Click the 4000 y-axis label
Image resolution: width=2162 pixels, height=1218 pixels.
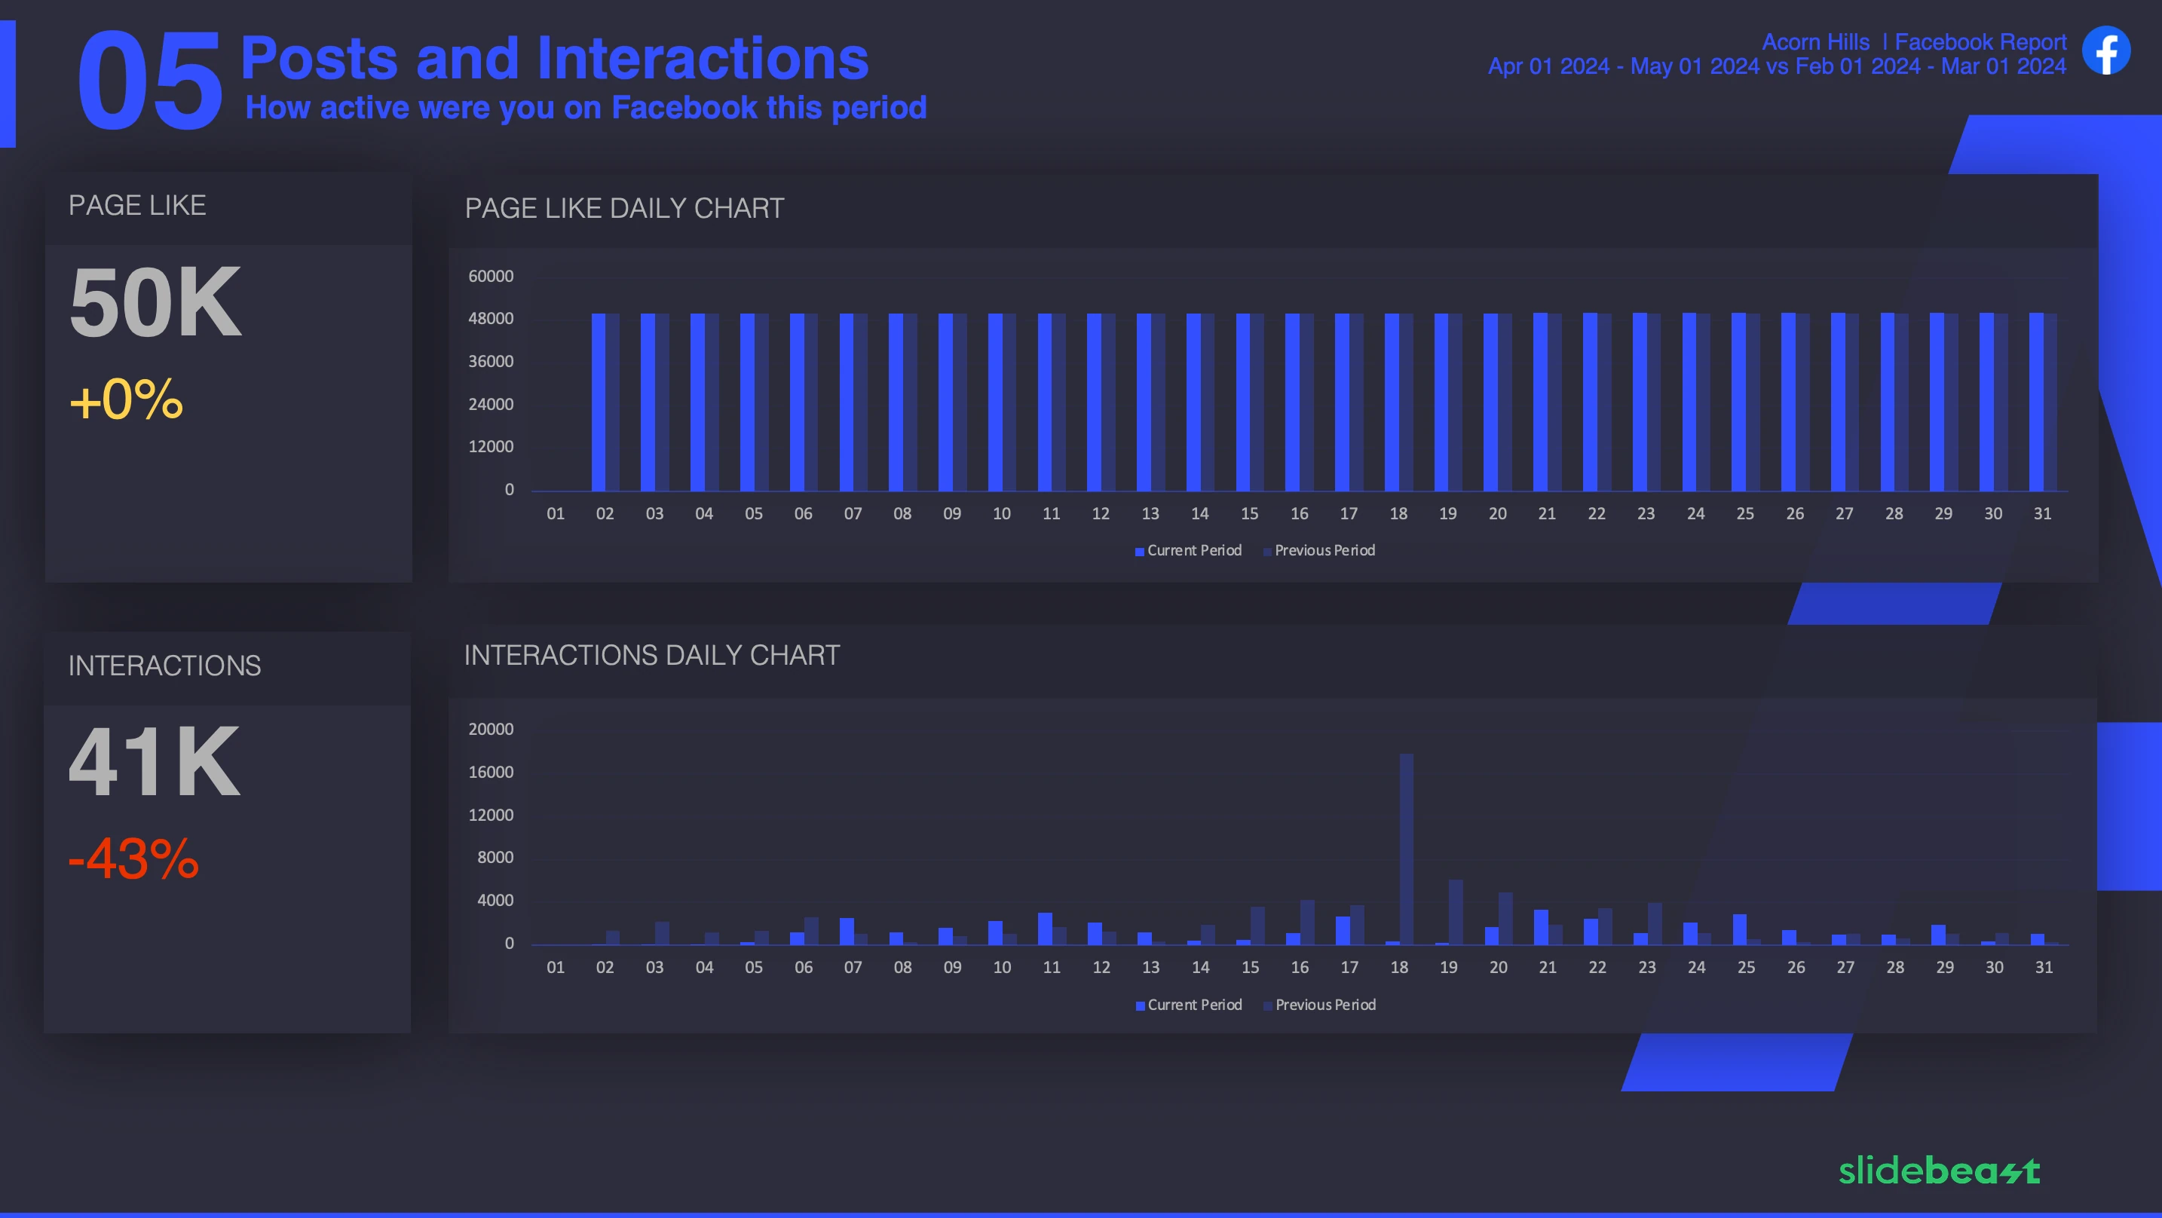pos(495,901)
